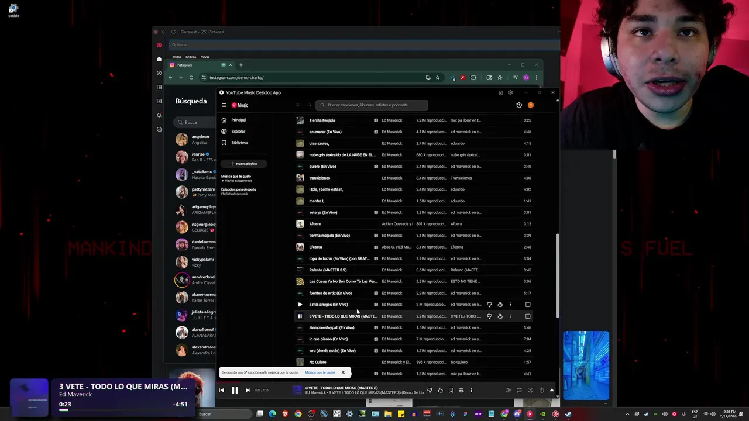Viewport: 749px width, 421px height.
Task: Open the orange account avatar menu
Action: [x=531, y=105]
